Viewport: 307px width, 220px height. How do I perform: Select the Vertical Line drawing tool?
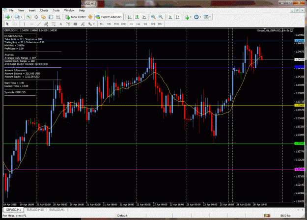[x=24, y=24]
